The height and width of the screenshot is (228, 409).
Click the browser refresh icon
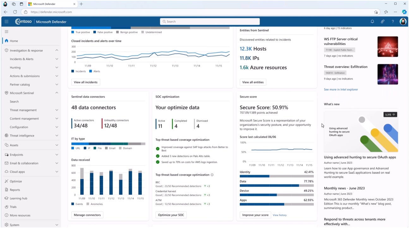point(15,12)
